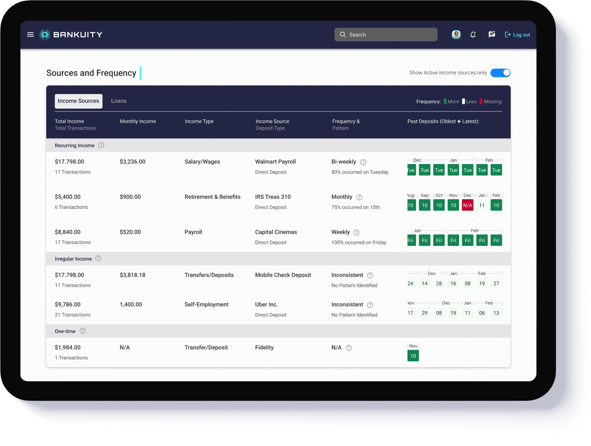Open the tooltip next to Inconsistent for Uber Inc.

370,304
